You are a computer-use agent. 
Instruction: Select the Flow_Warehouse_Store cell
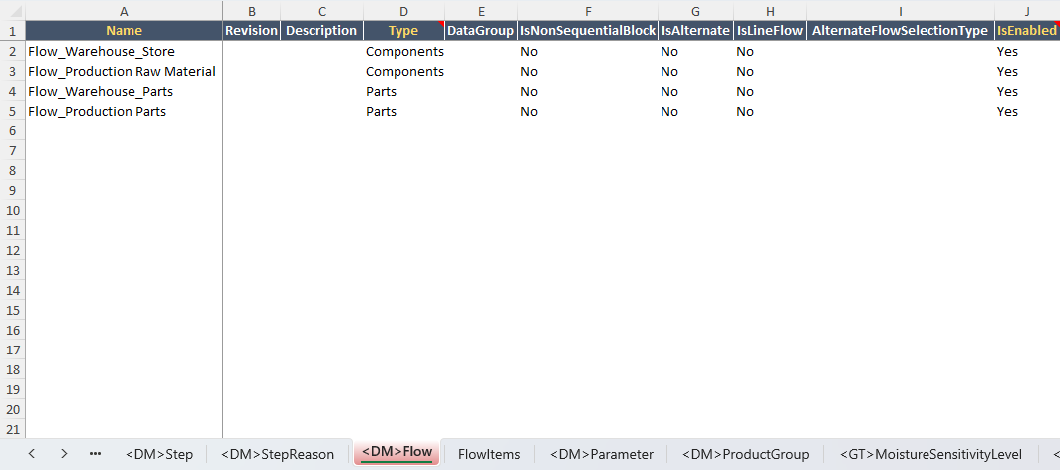point(125,52)
